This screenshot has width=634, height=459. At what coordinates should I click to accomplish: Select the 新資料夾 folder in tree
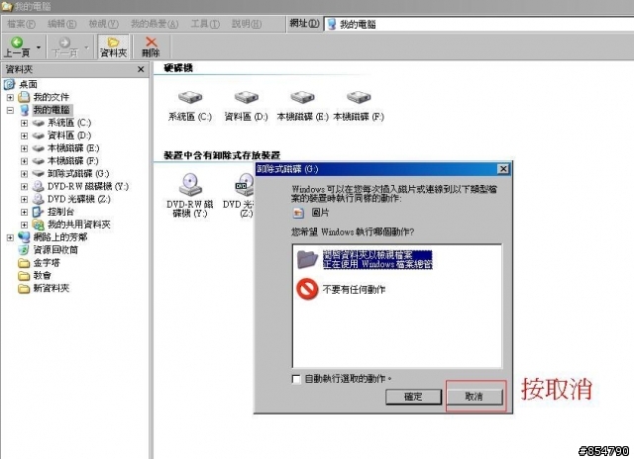(24, 288)
